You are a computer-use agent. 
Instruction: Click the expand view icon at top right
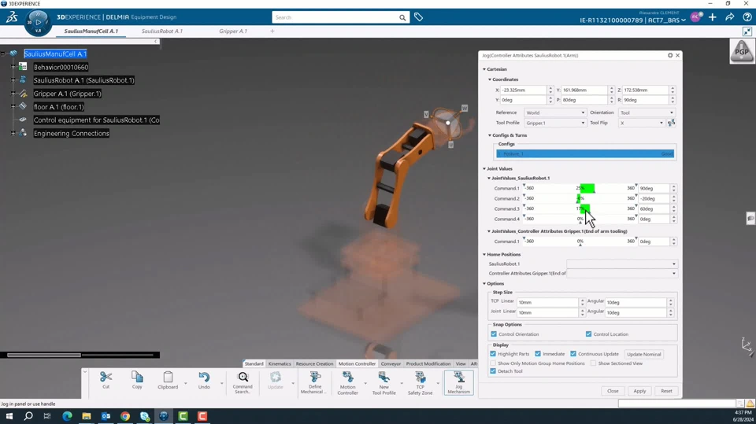747,31
